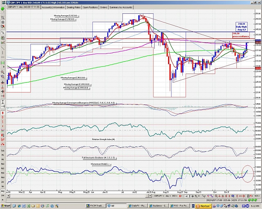Select the grid display tool in left toolbar
Viewport: 262px width, 209px height.
[x=3, y=22]
